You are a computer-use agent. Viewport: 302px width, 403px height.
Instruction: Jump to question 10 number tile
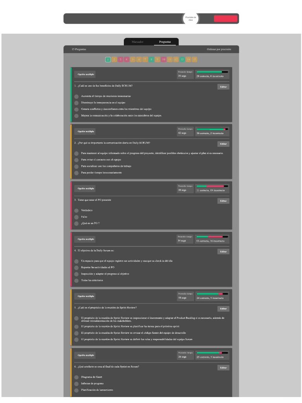click(x=164, y=59)
